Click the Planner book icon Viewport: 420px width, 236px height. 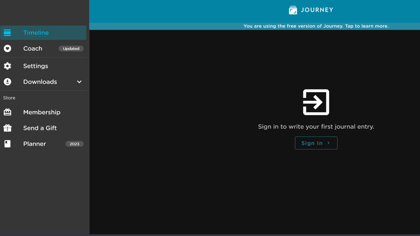(7, 144)
